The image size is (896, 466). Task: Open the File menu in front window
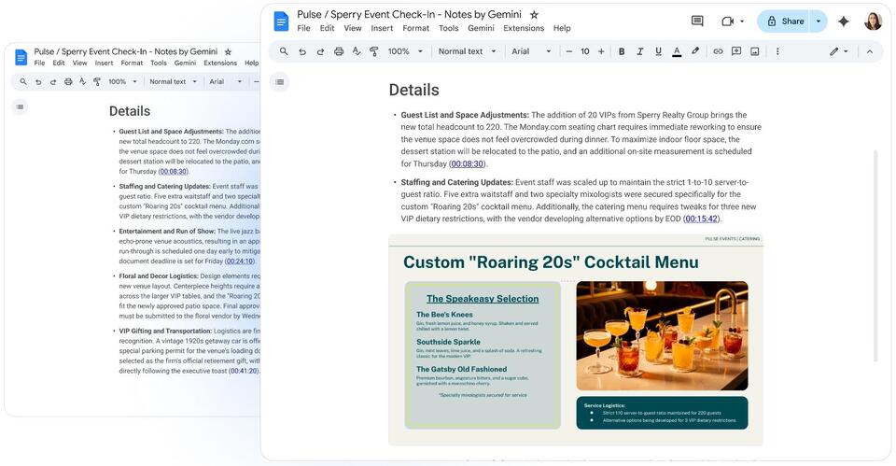(x=304, y=28)
